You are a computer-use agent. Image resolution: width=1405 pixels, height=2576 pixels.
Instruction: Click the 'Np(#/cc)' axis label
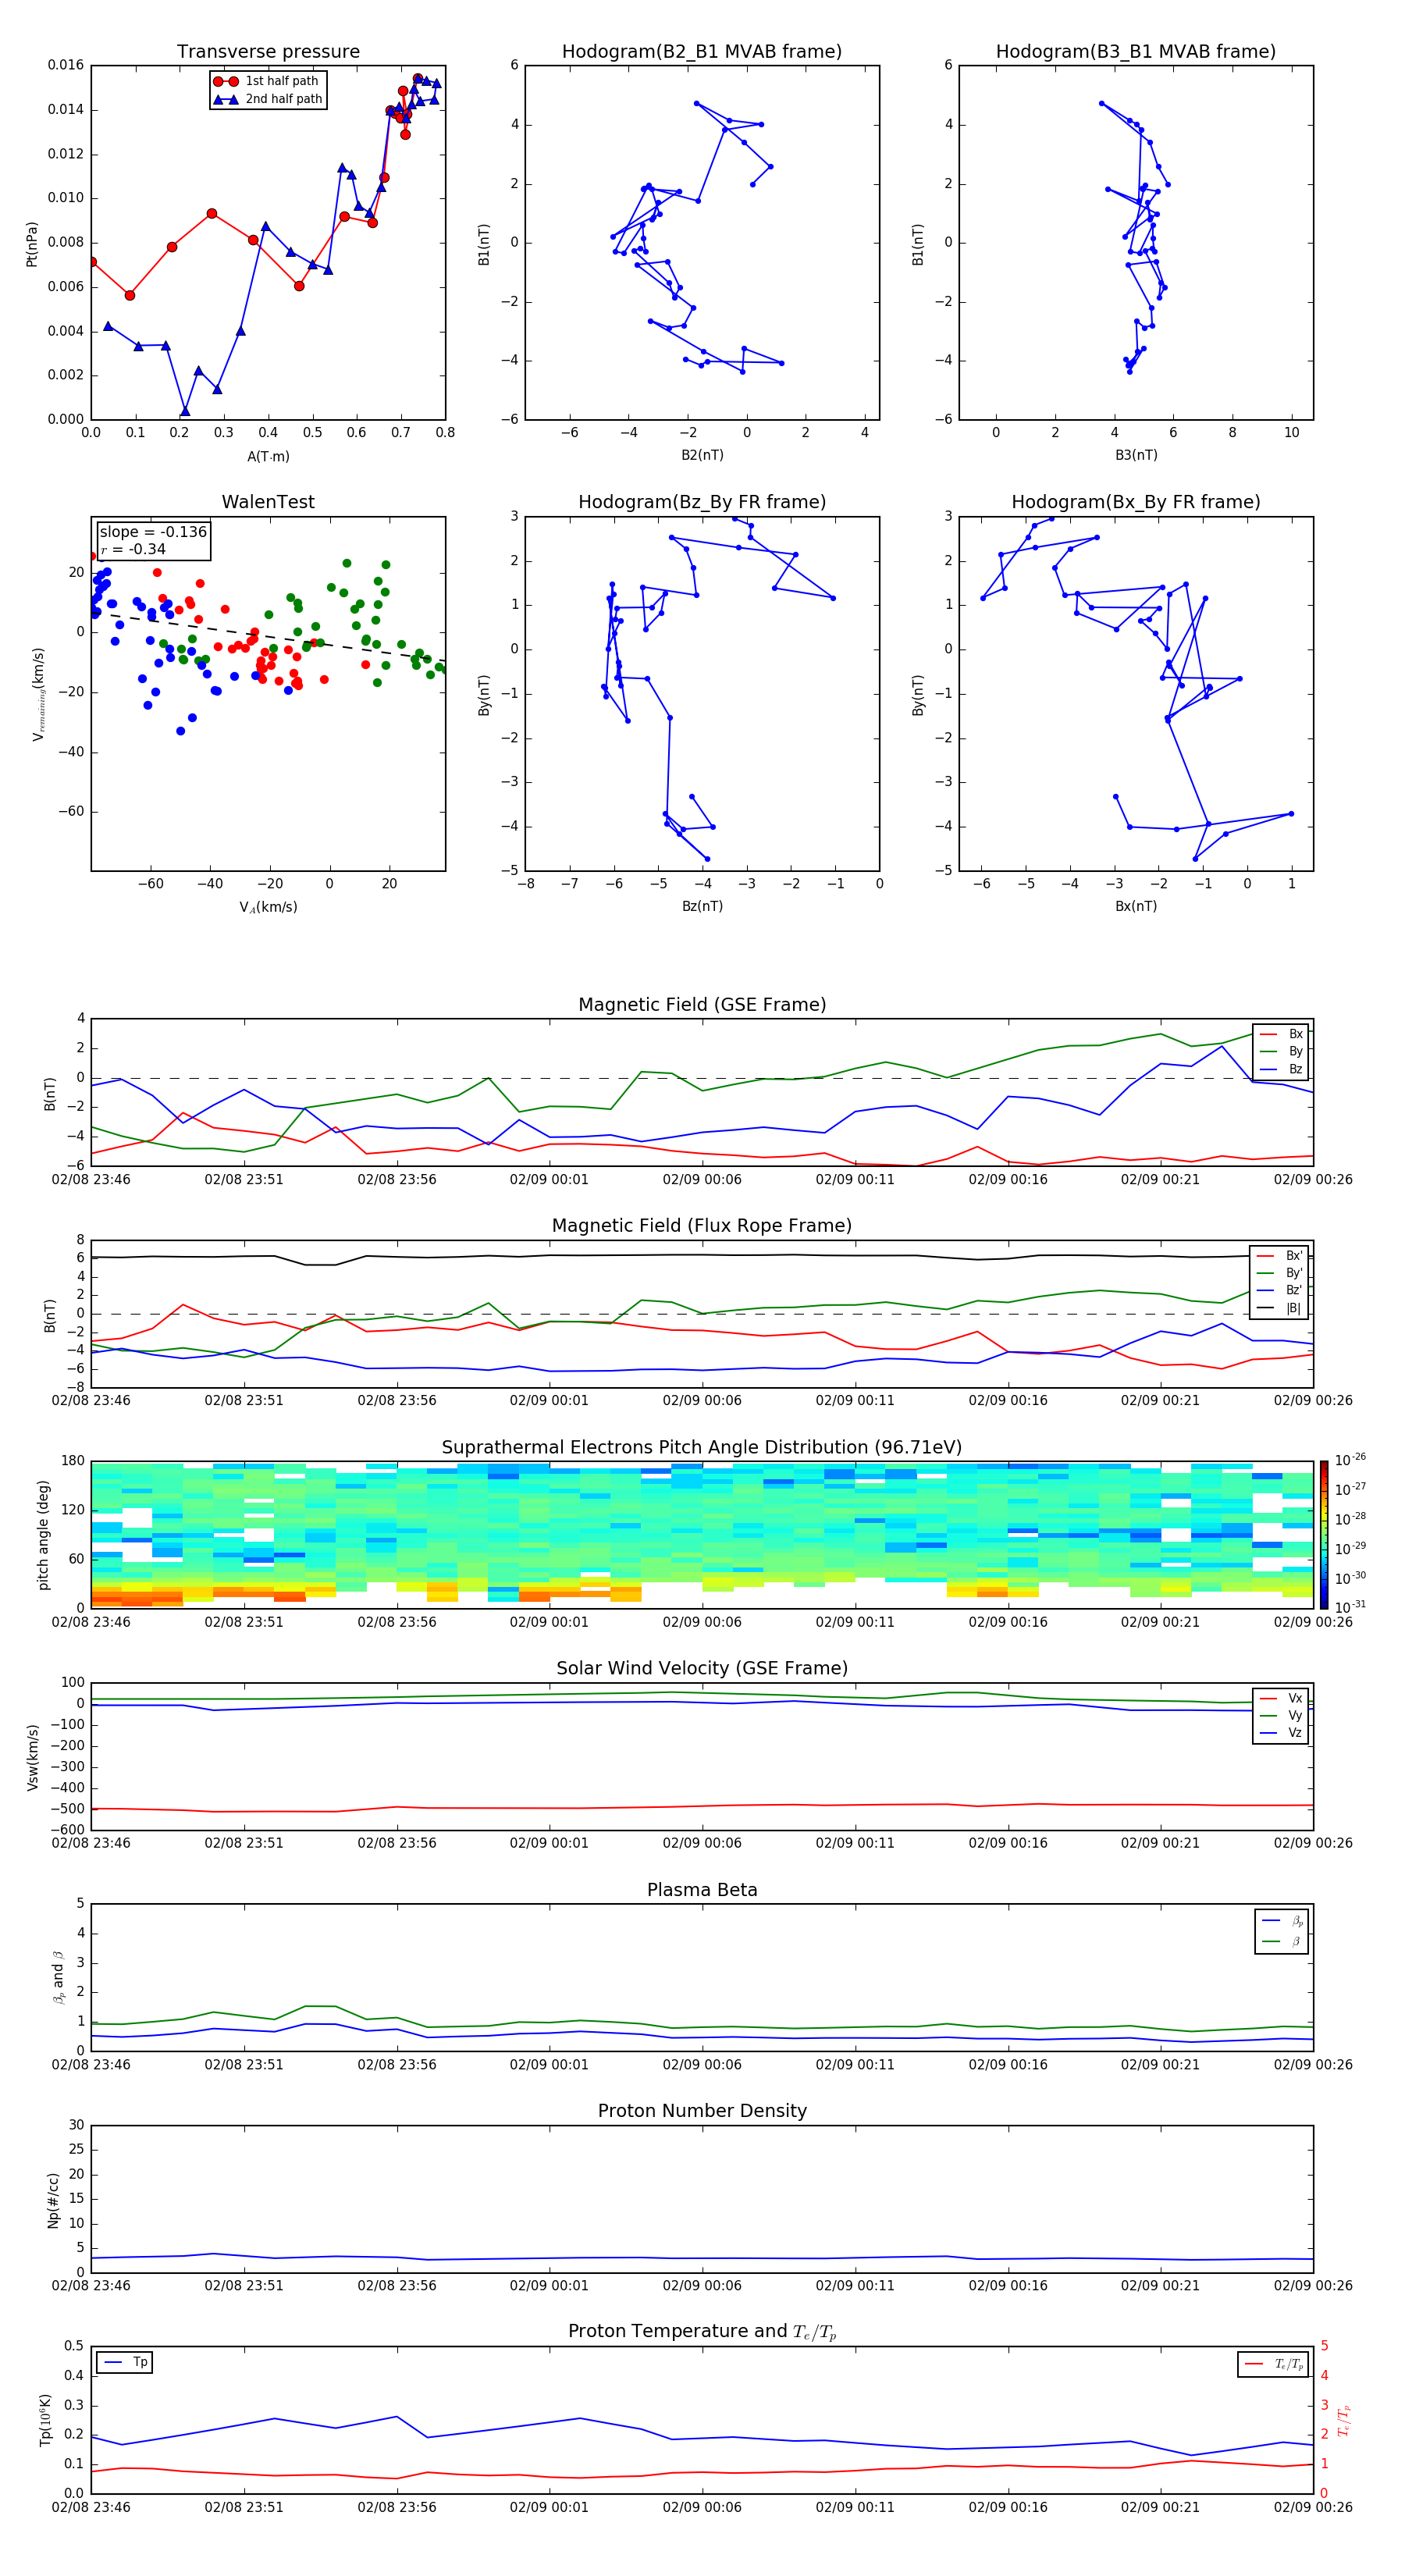pyautogui.click(x=53, y=2199)
